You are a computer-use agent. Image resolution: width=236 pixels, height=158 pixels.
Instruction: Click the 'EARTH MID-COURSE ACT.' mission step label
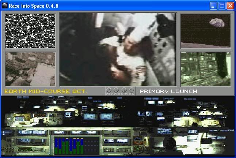pos(46,91)
